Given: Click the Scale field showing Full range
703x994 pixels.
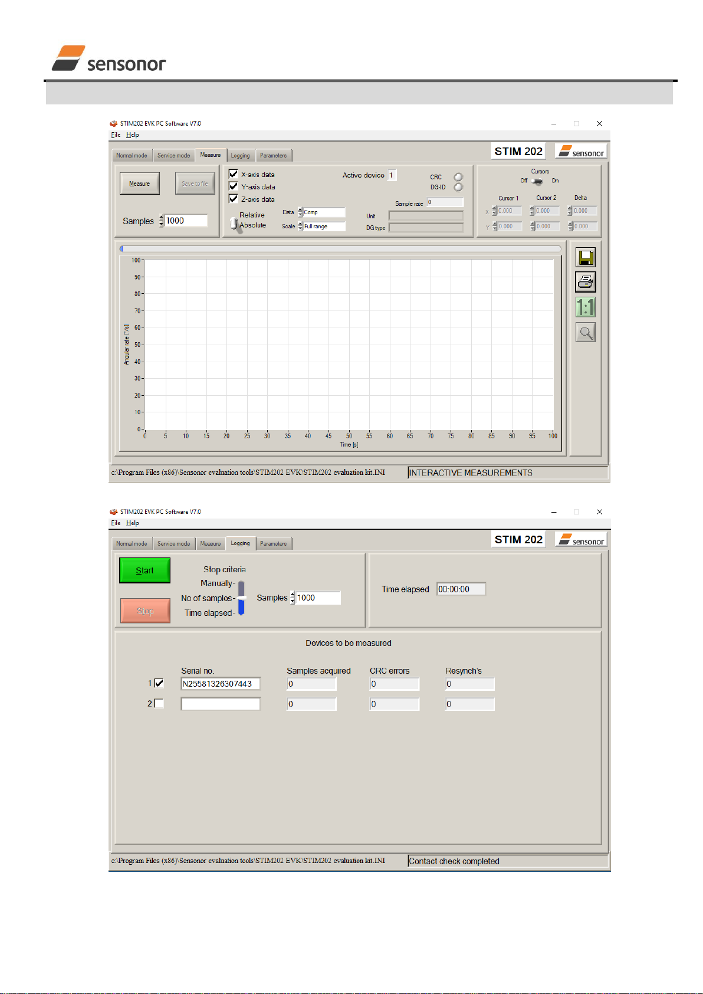Looking at the screenshot, I should [324, 227].
